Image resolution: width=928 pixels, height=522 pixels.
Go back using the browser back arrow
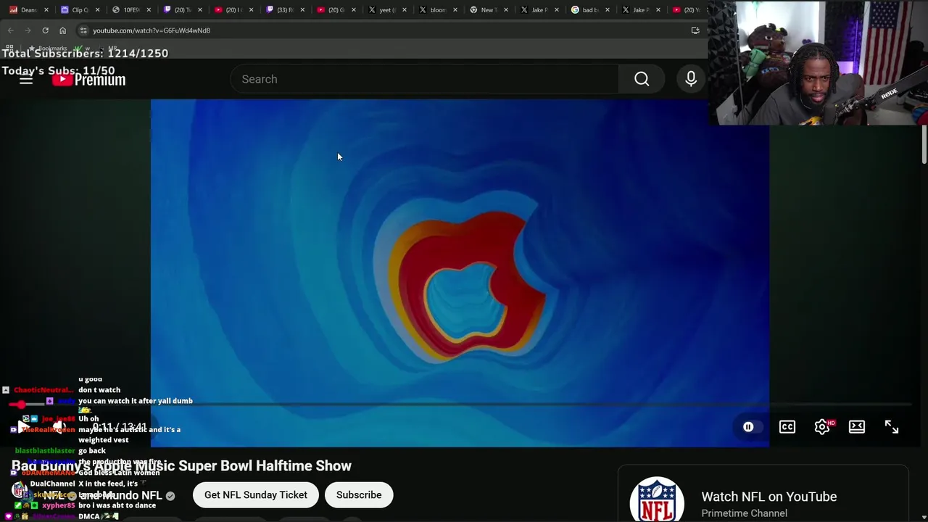[x=10, y=30]
